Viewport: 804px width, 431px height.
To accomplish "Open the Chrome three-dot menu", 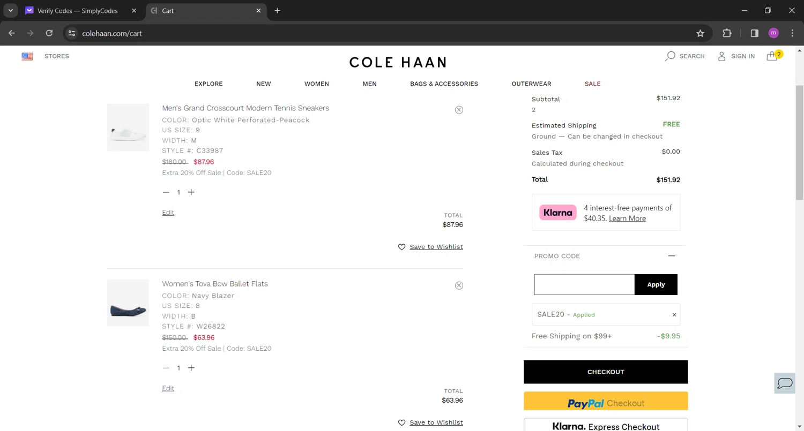I will point(792,33).
